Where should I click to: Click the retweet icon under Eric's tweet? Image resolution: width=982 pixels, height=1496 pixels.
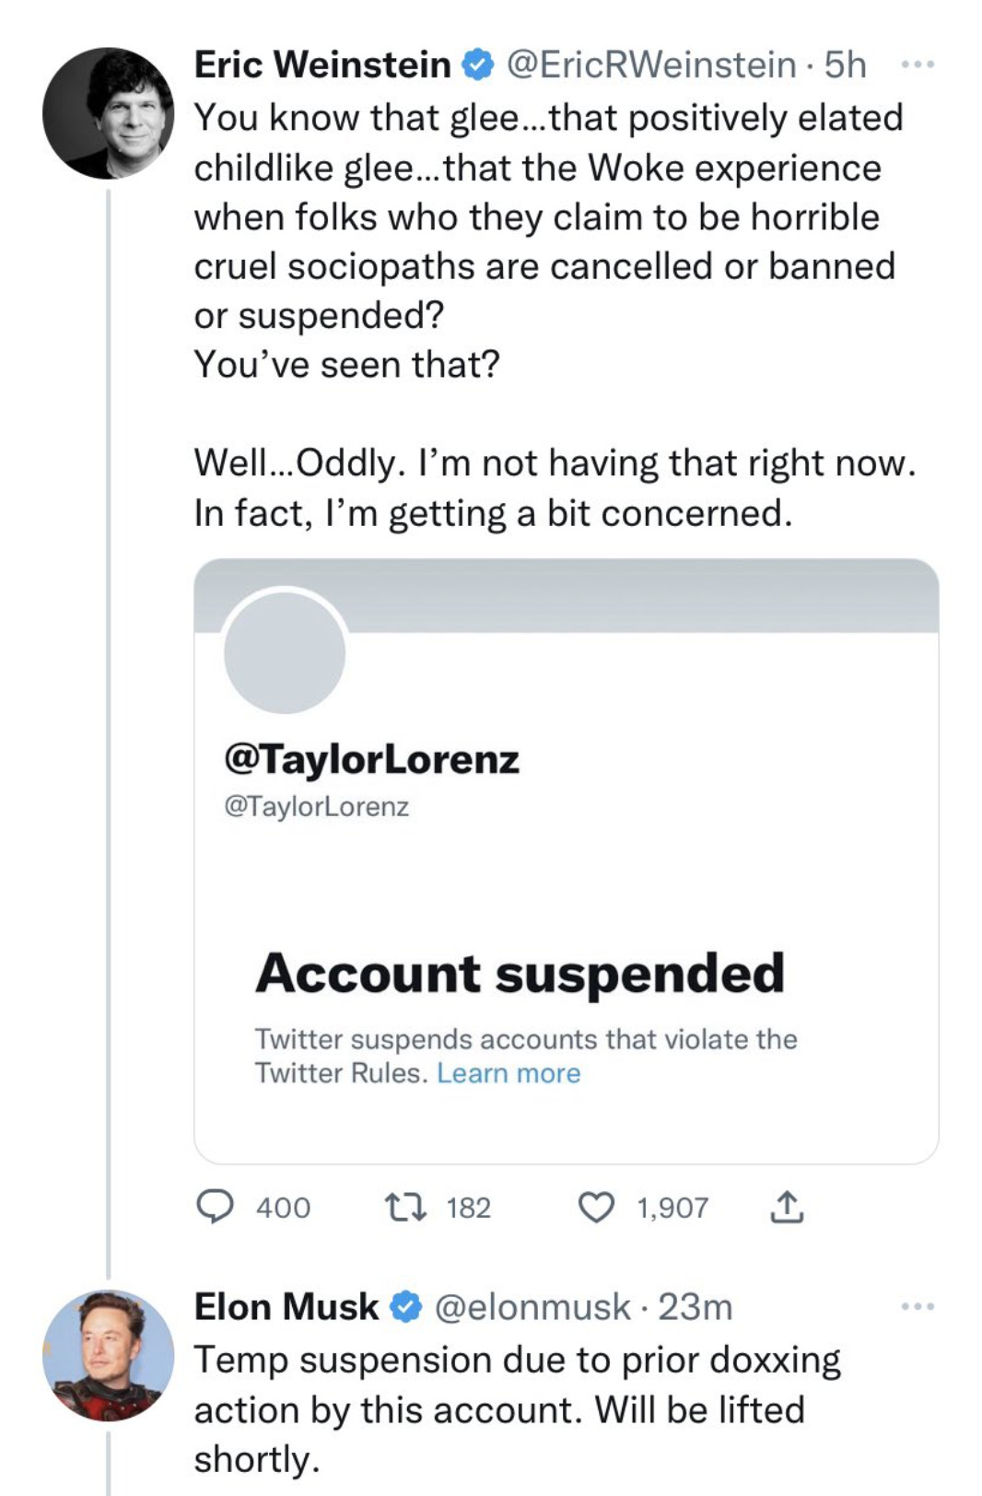click(x=405, y=1207)
